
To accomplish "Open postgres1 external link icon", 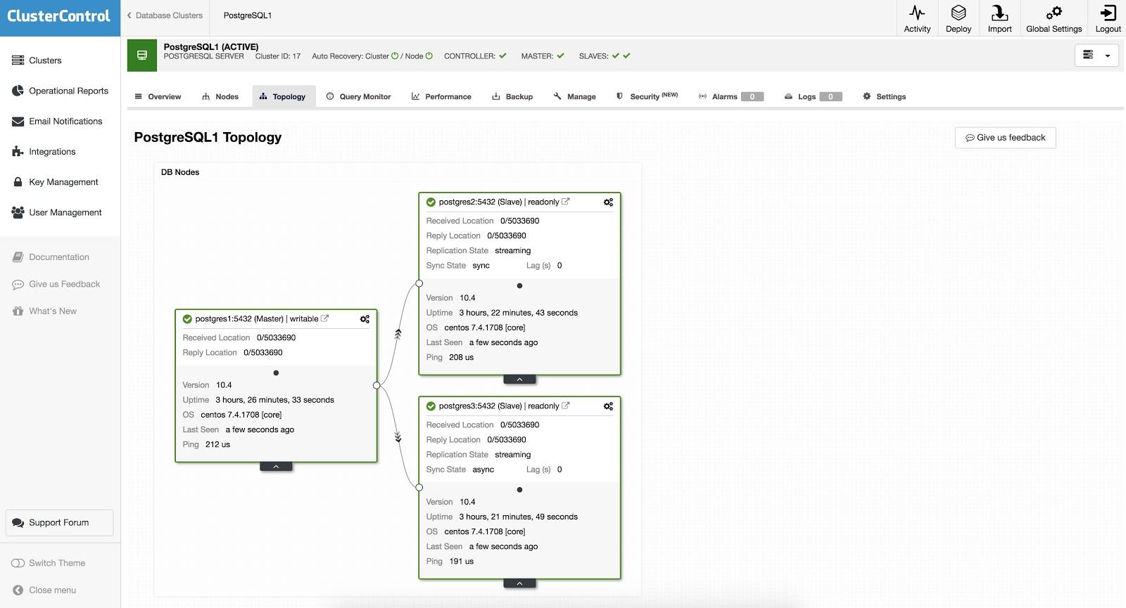I will coord(324,318).
